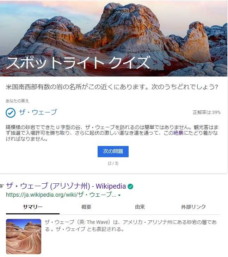228x257 pixels.
Task: Click the green verified badge after Wikipedia
Action: 130,186
